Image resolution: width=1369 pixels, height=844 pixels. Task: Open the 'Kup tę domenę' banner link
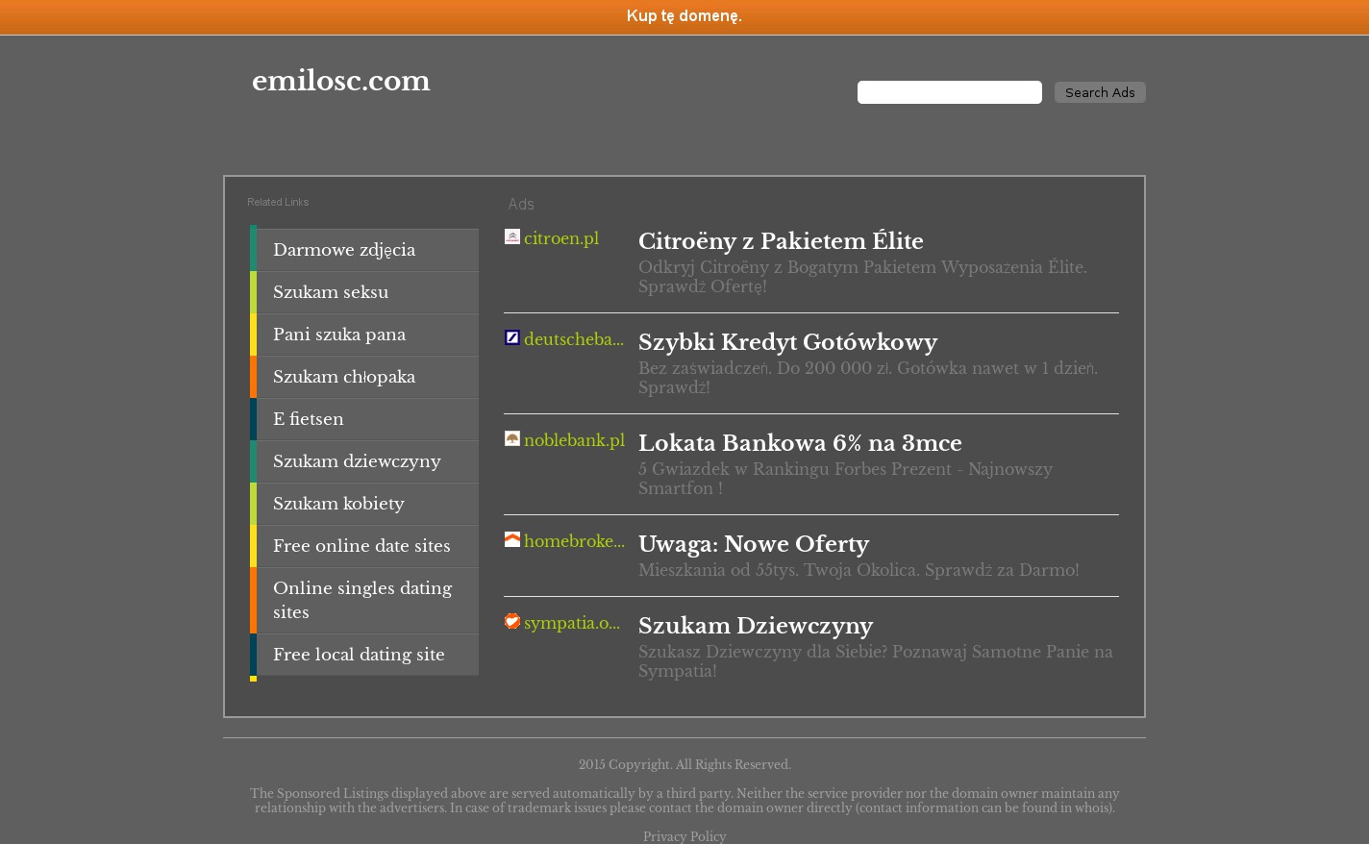(x=684, y=16)
